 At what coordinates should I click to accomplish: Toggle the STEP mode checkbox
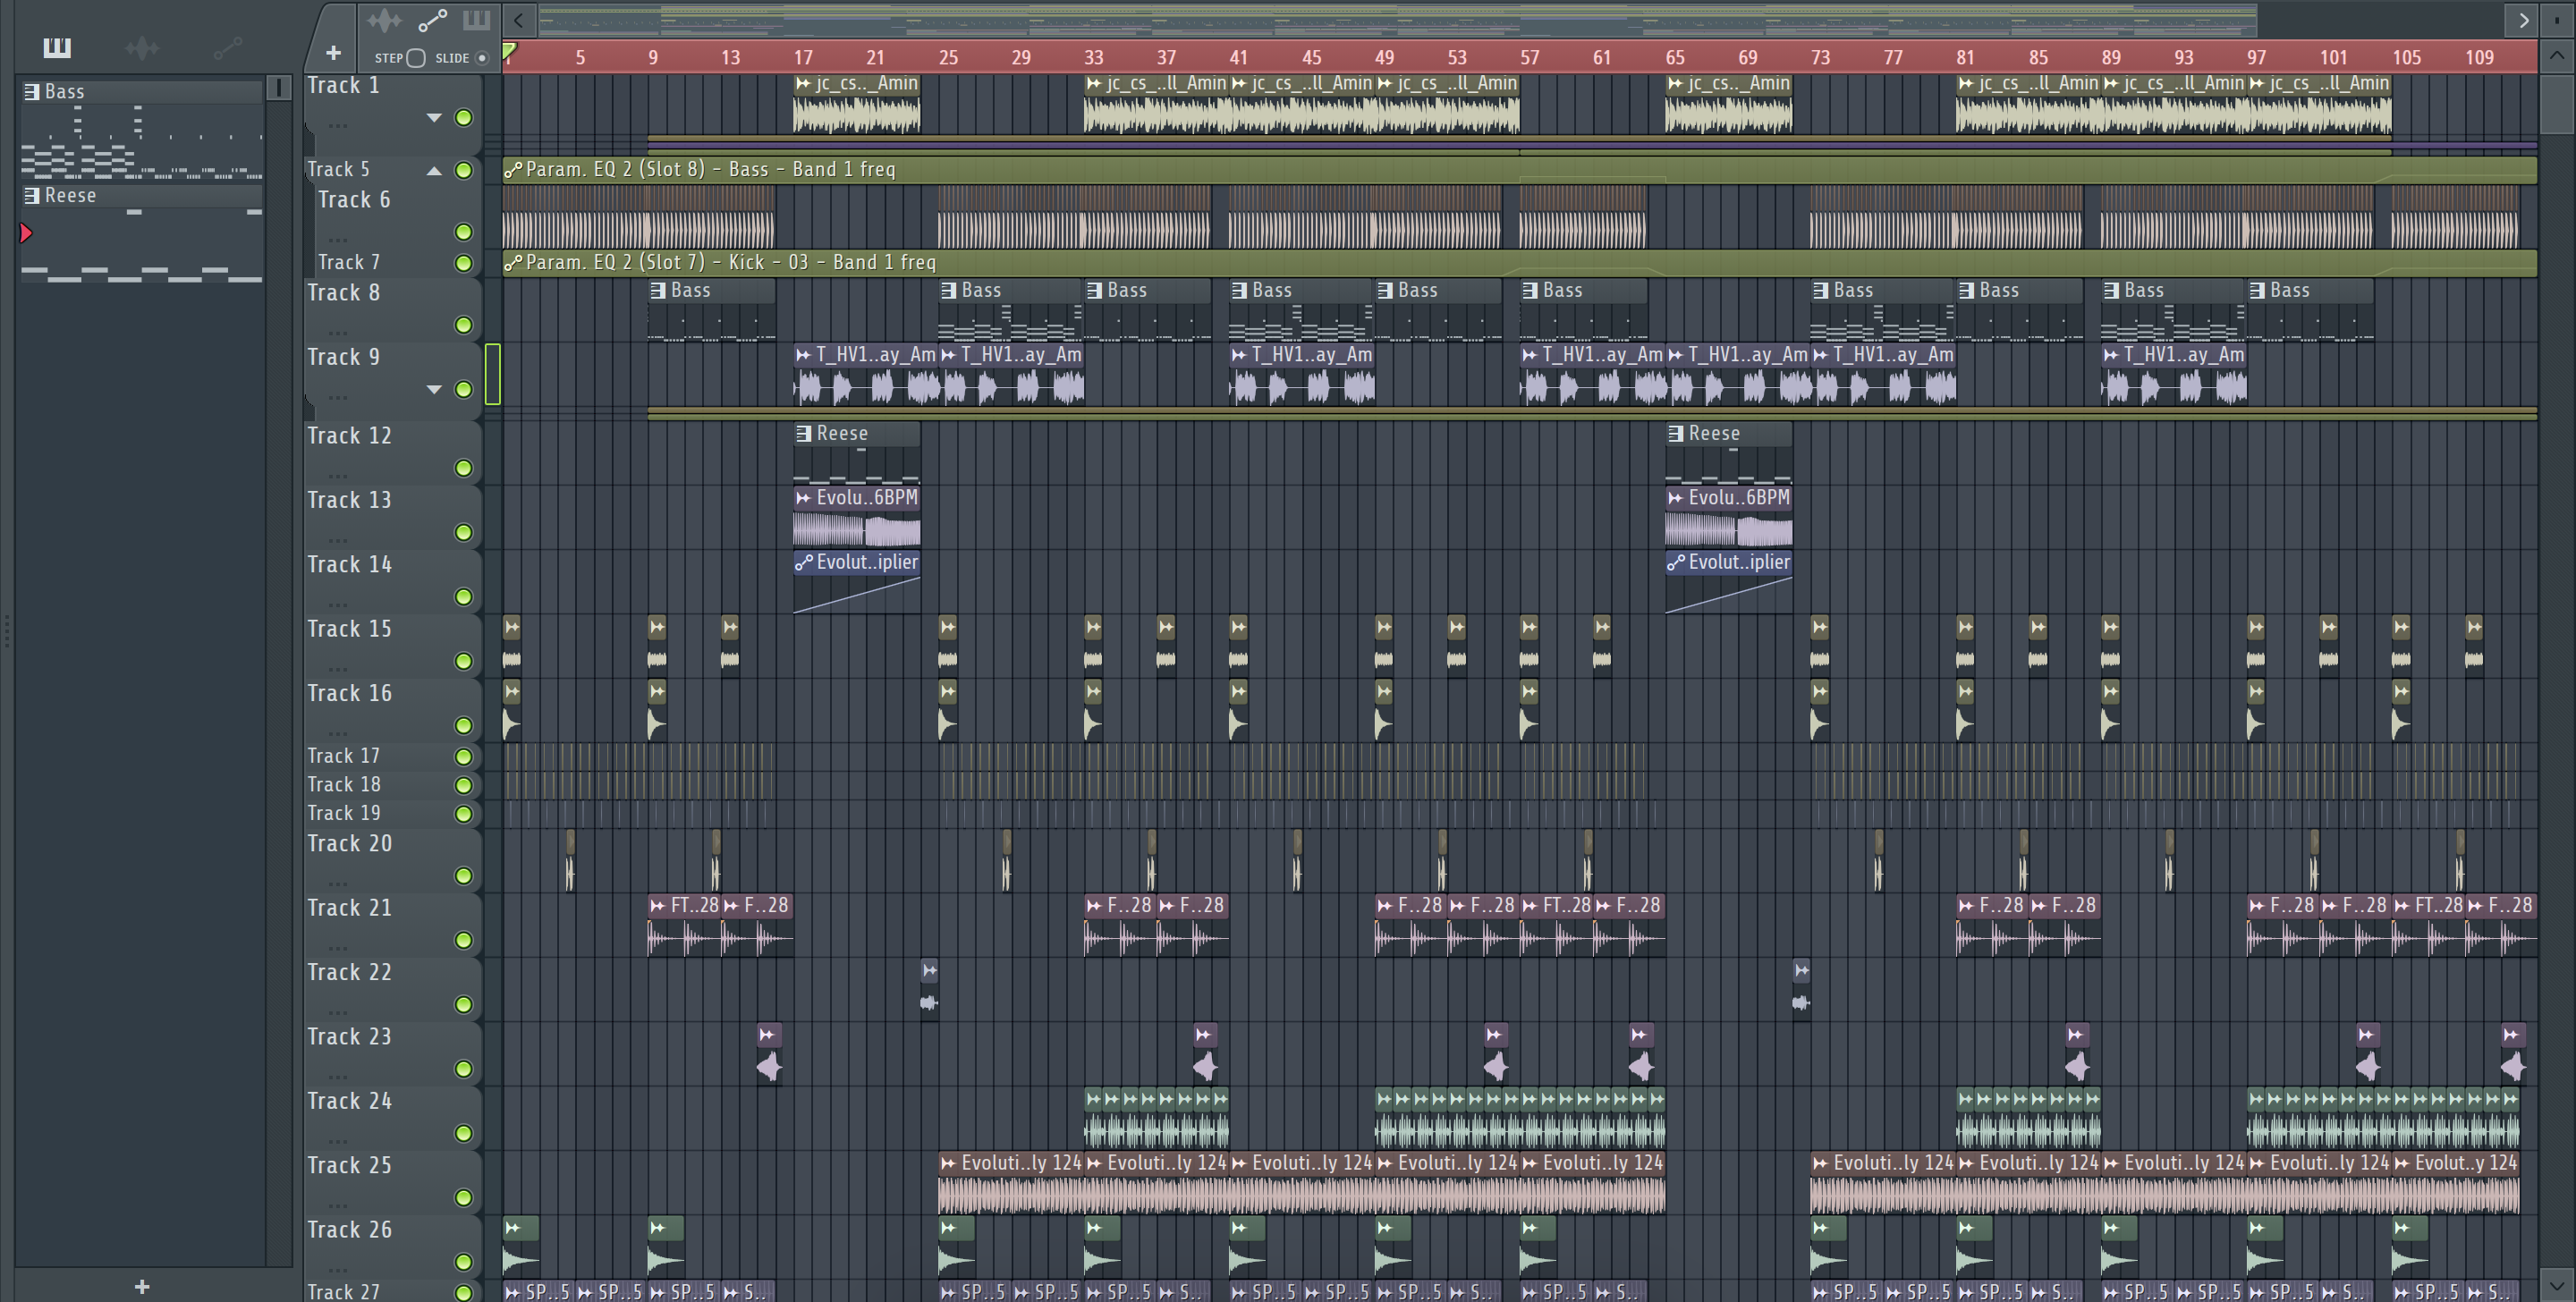[416, 58]
